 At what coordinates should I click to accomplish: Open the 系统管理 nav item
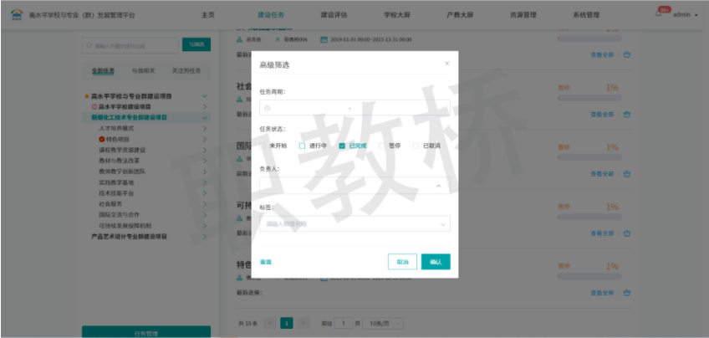click(586, 15)
